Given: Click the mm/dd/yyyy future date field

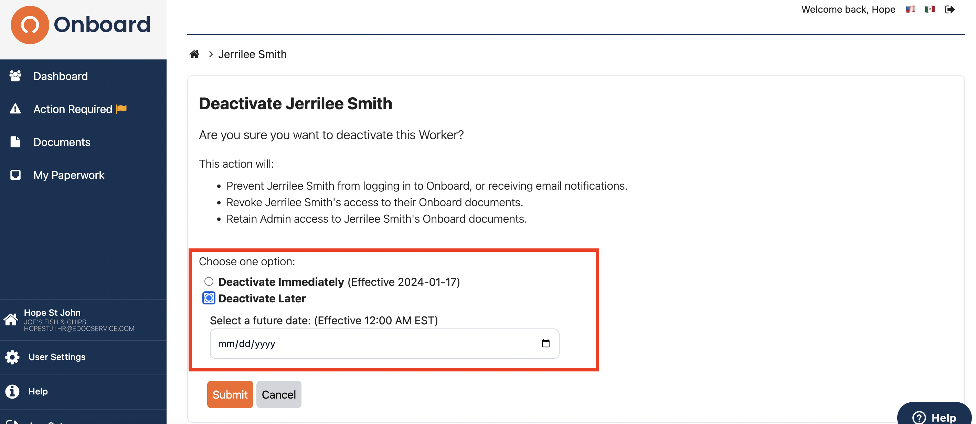Looking at the screenshot, I should pos(384,344).
